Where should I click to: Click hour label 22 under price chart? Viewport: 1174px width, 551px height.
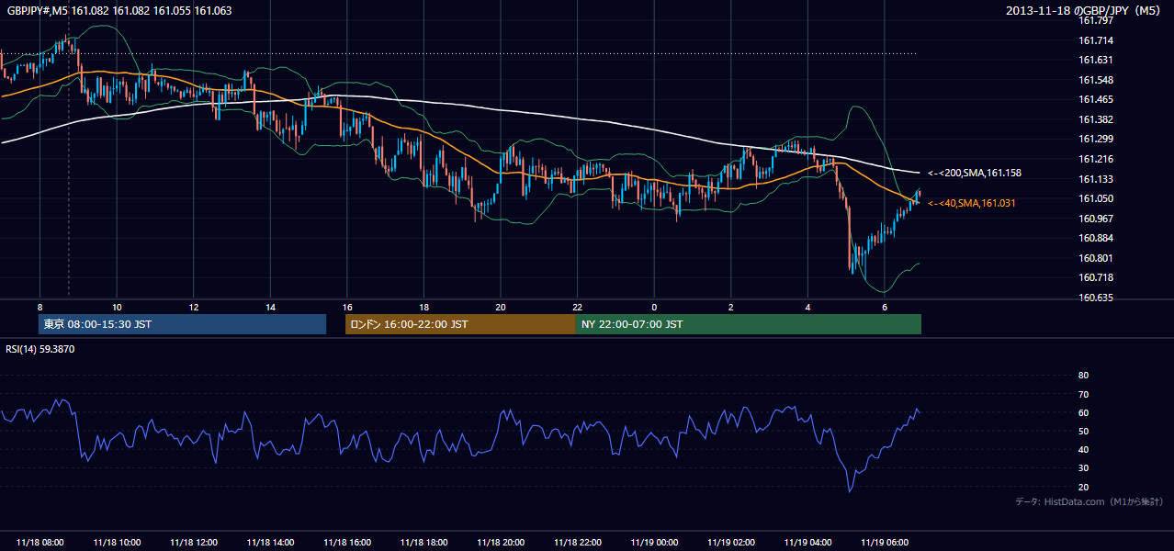coord(578,307)
